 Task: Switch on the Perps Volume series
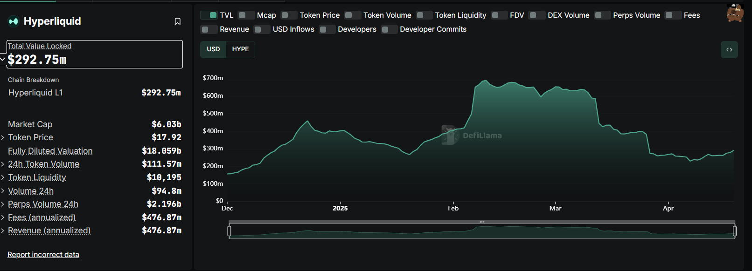(x=602, y=15)
